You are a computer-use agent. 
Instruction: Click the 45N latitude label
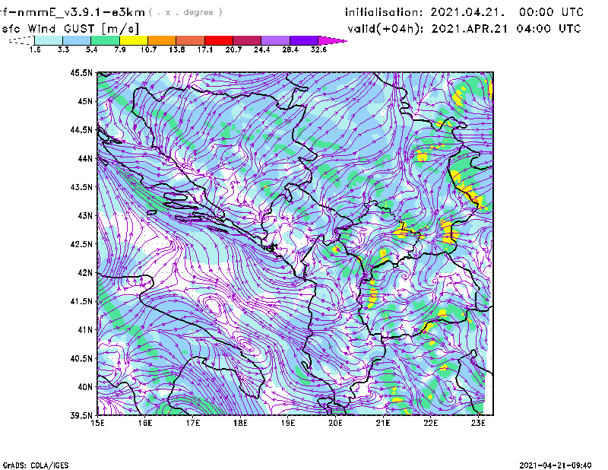pyautogui.click(x=85, y=101)
